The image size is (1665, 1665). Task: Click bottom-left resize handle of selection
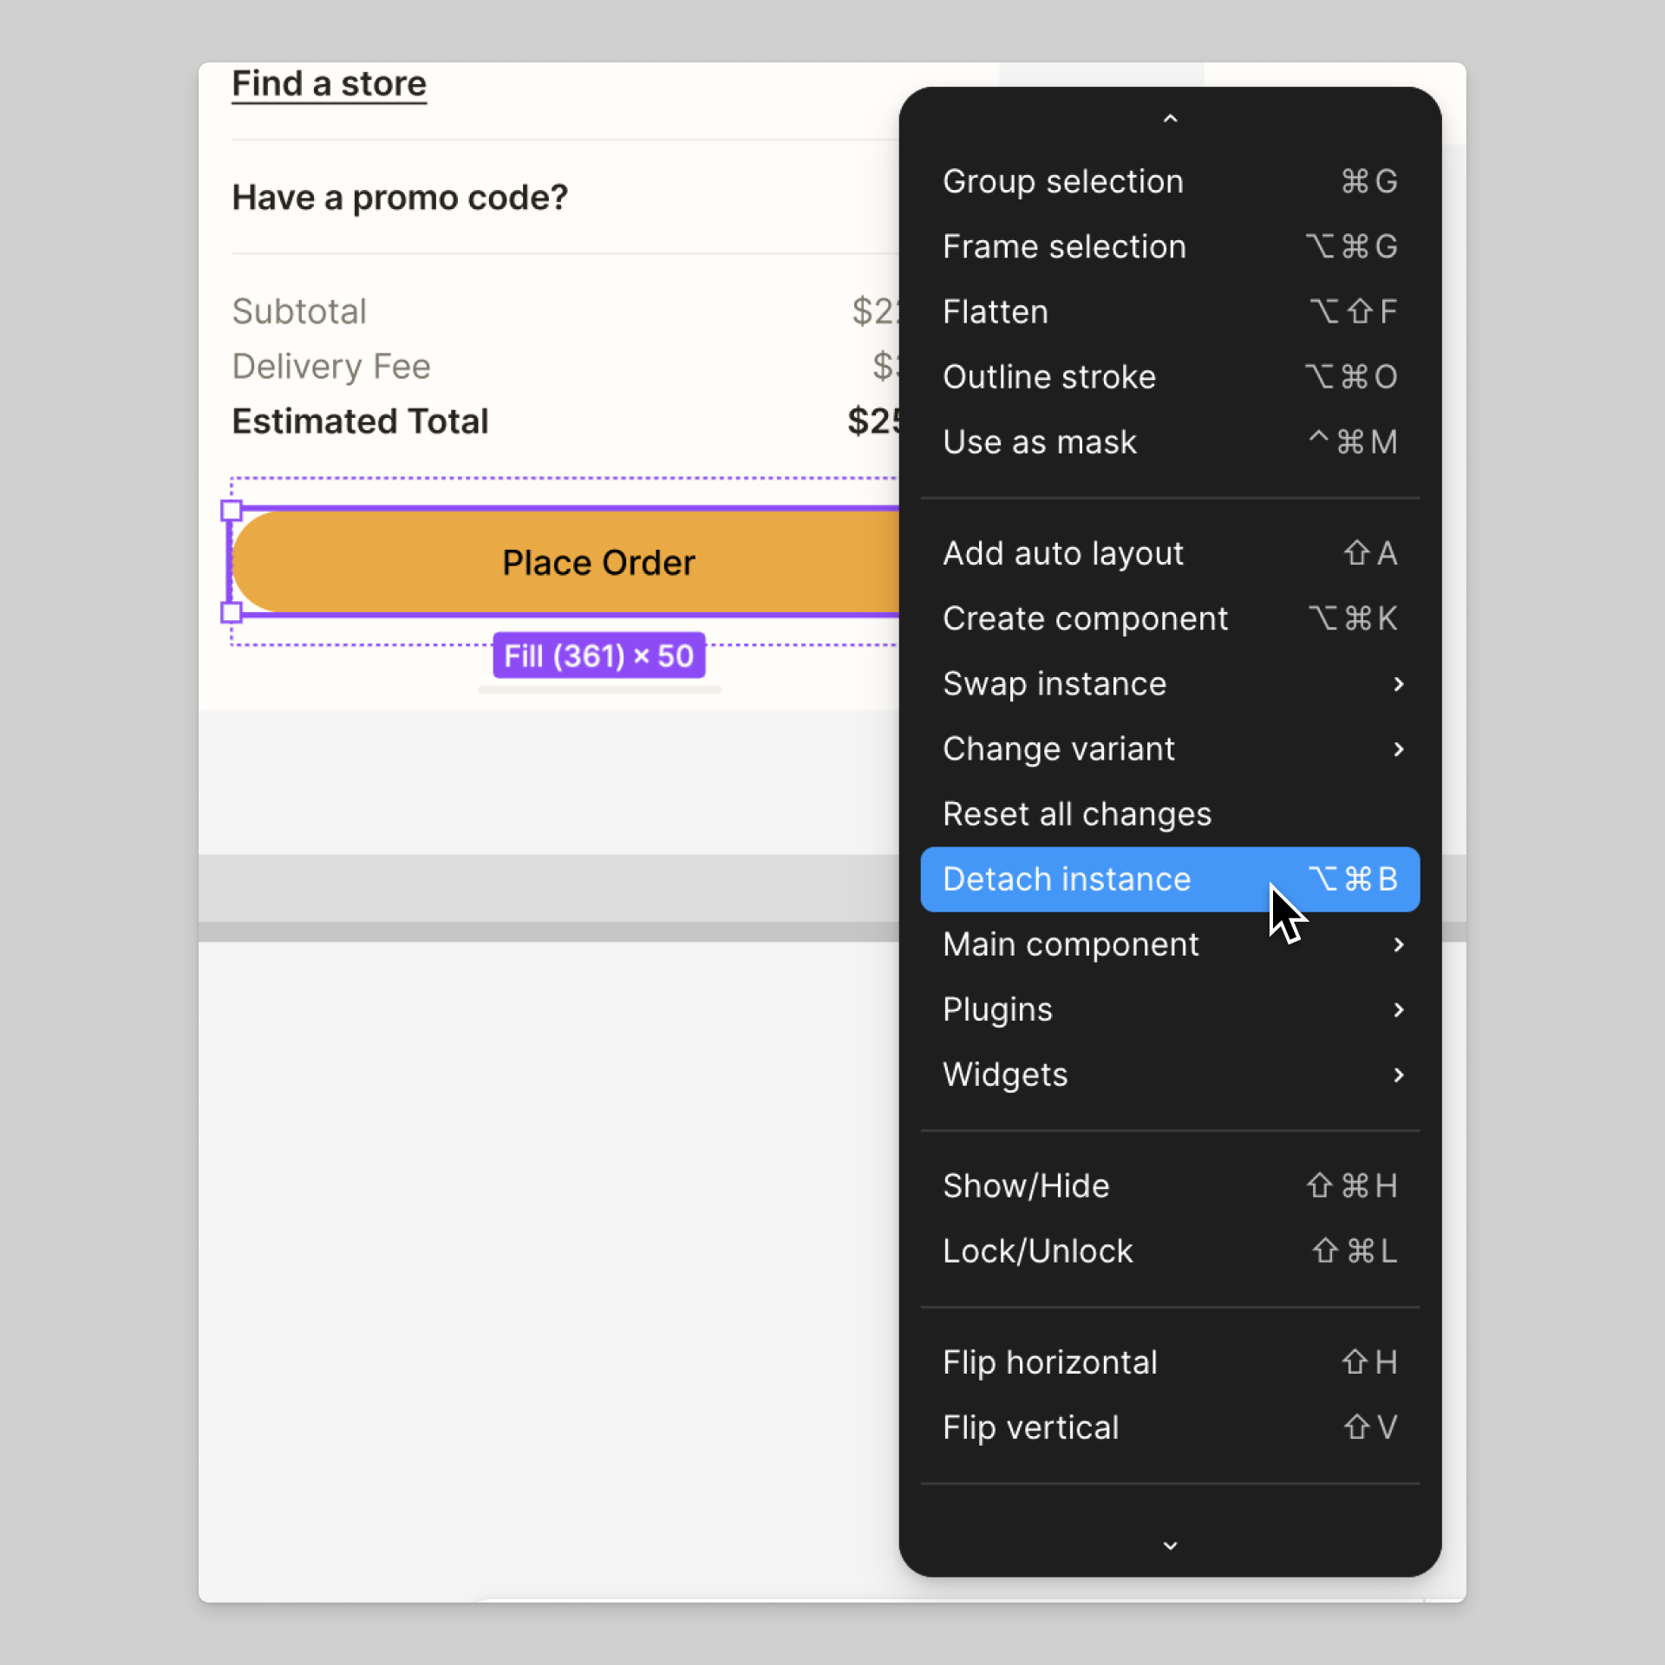[232, 613]
